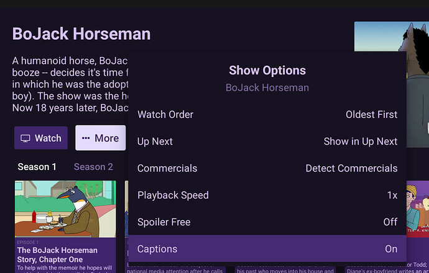Change the Up Next setting
429x273 pixels.
pos(267,141)
